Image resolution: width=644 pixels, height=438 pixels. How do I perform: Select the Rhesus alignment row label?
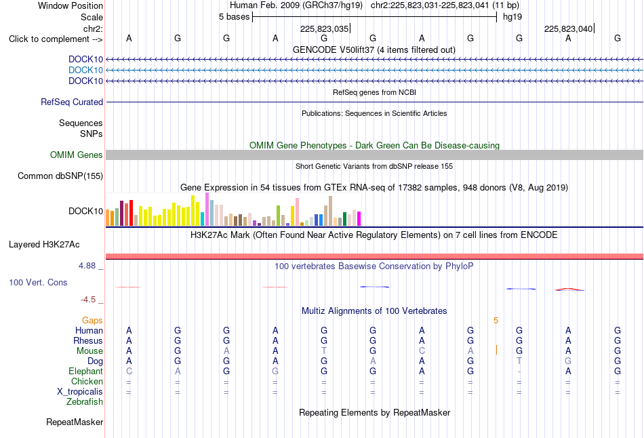(x=88, y=340)
